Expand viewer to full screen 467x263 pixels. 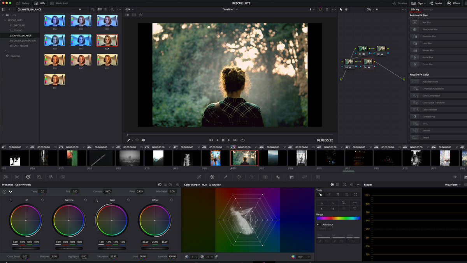pyautogui.click(x=327, y=9)
